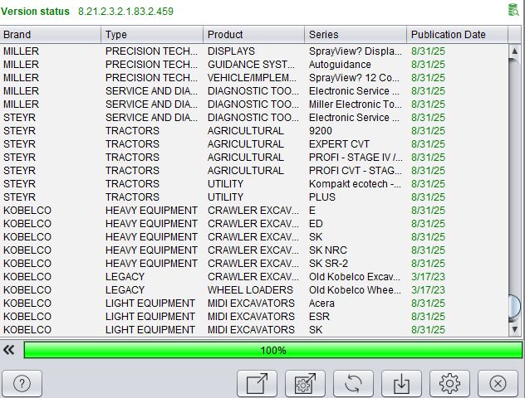Open settings with the gear button

(x=449, y=383)
